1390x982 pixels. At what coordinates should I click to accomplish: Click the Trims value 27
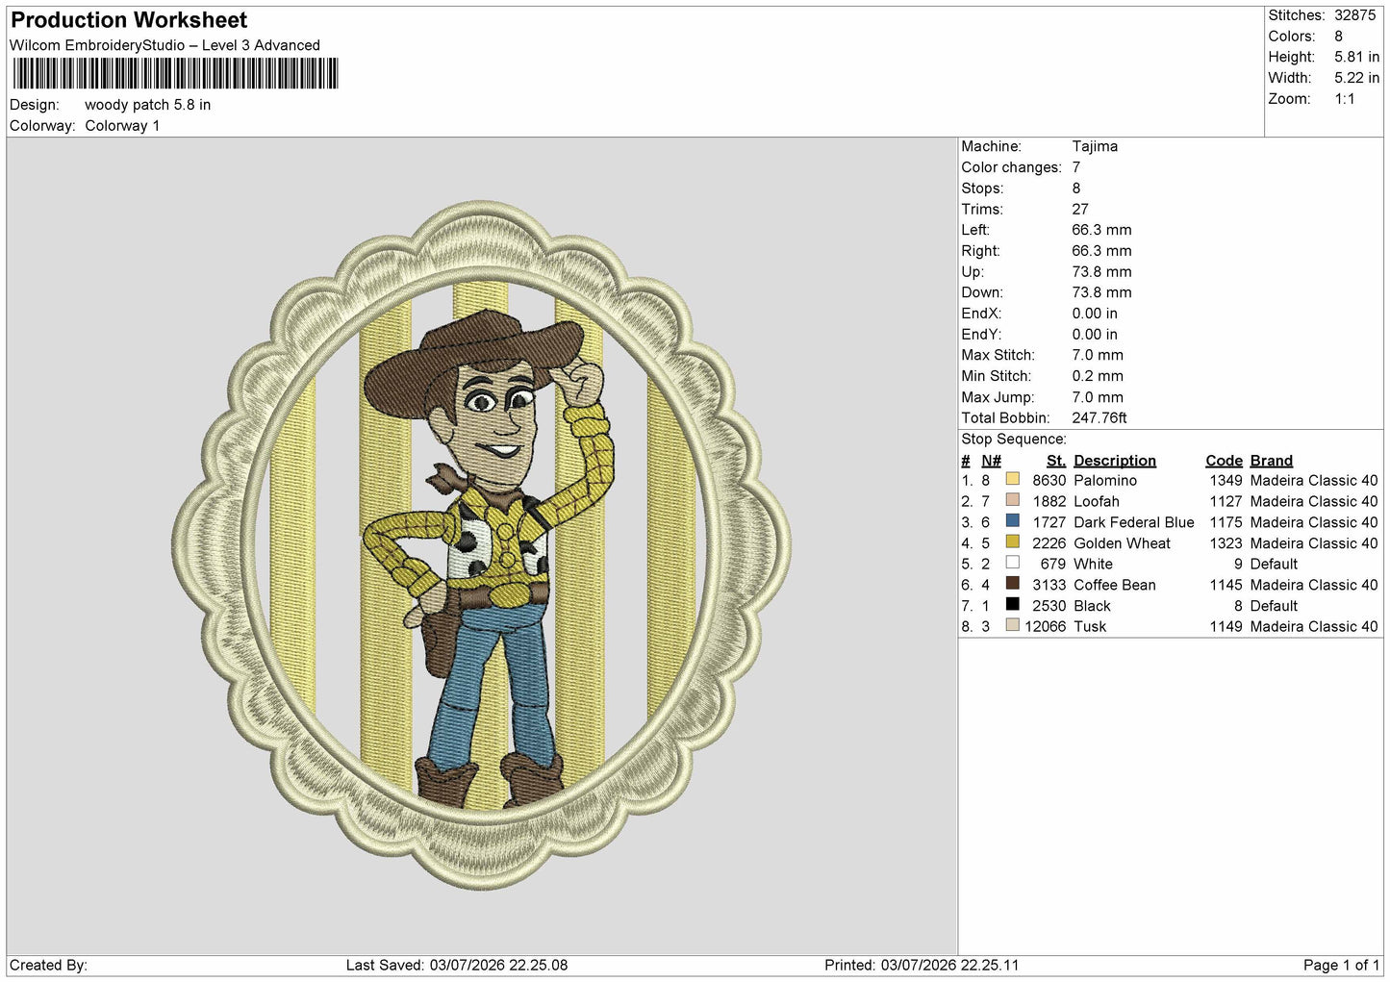(1080, 210)
